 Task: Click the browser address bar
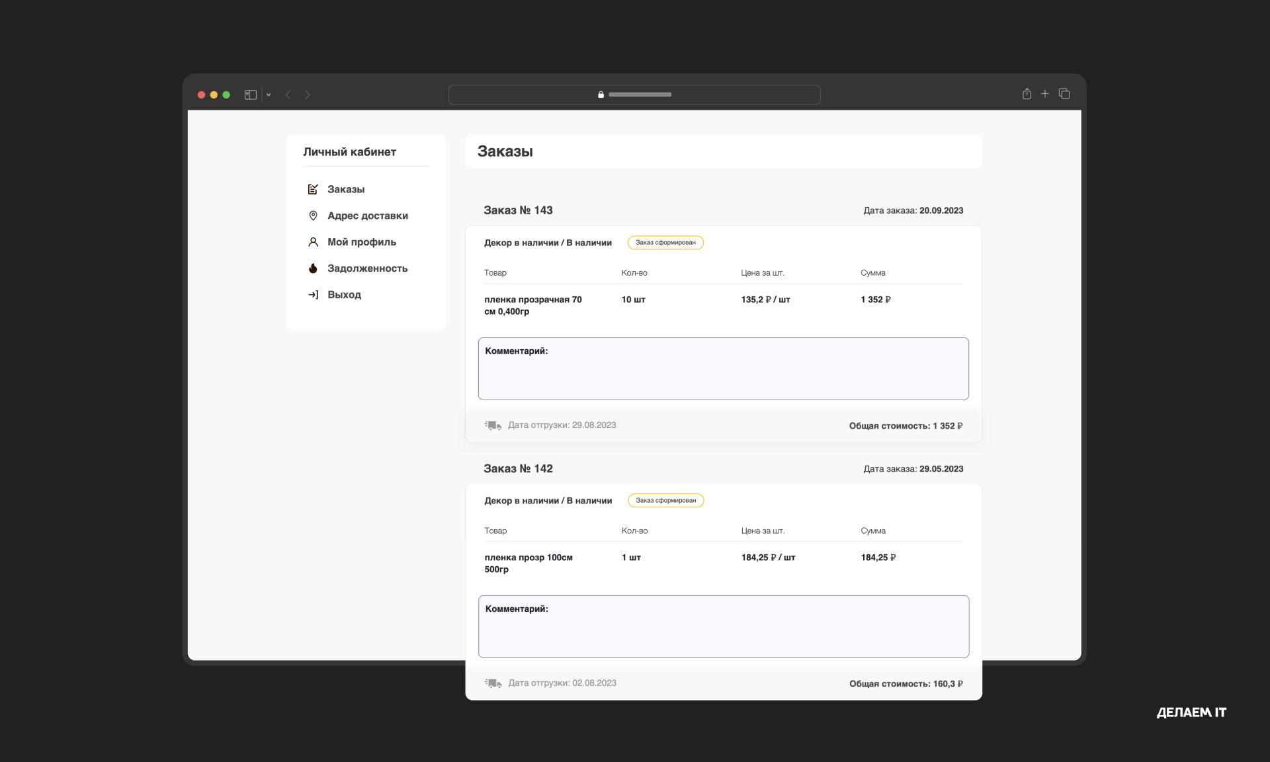pyautogui.click(x=634, y=95)
